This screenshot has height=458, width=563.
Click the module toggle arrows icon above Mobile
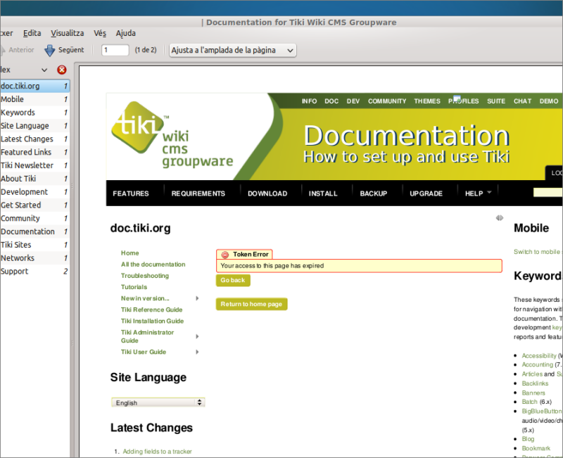point(500,218)
